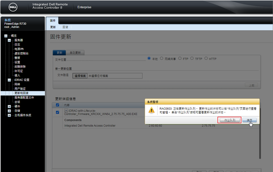273x172 pixels.
Task: Expand the 存储 tree node
Action: 9,111
